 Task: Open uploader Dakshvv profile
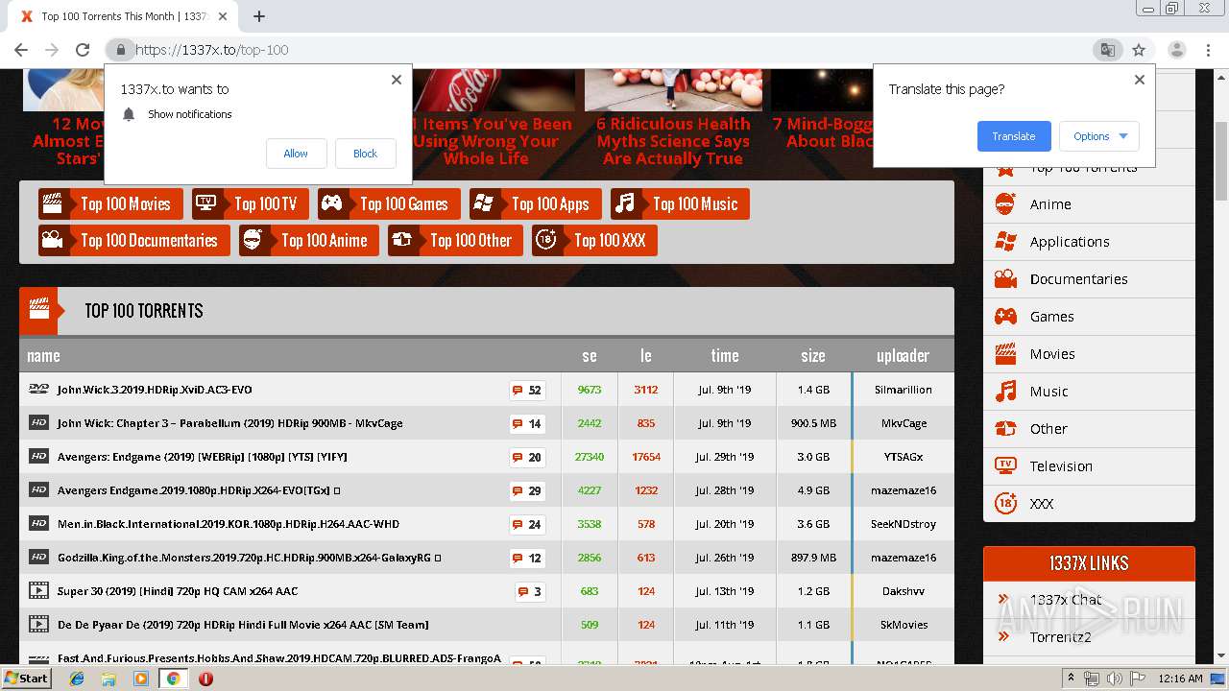[904, 591]
